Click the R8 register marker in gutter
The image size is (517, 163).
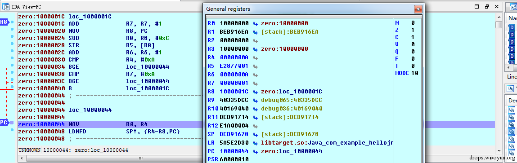click(x=4, y=22)
